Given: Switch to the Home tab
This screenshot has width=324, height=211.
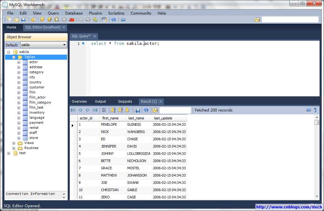Looking at the screenshot, I should click(x=11, y=27).
